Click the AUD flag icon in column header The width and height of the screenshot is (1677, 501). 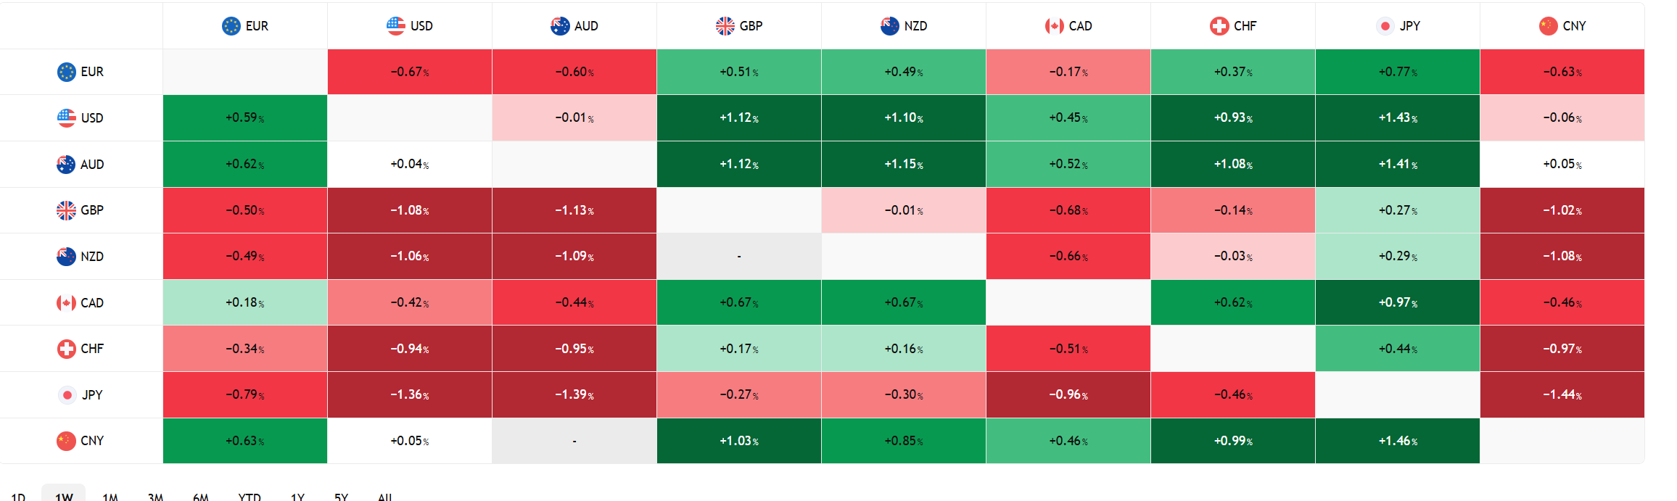tap(560, 26)
